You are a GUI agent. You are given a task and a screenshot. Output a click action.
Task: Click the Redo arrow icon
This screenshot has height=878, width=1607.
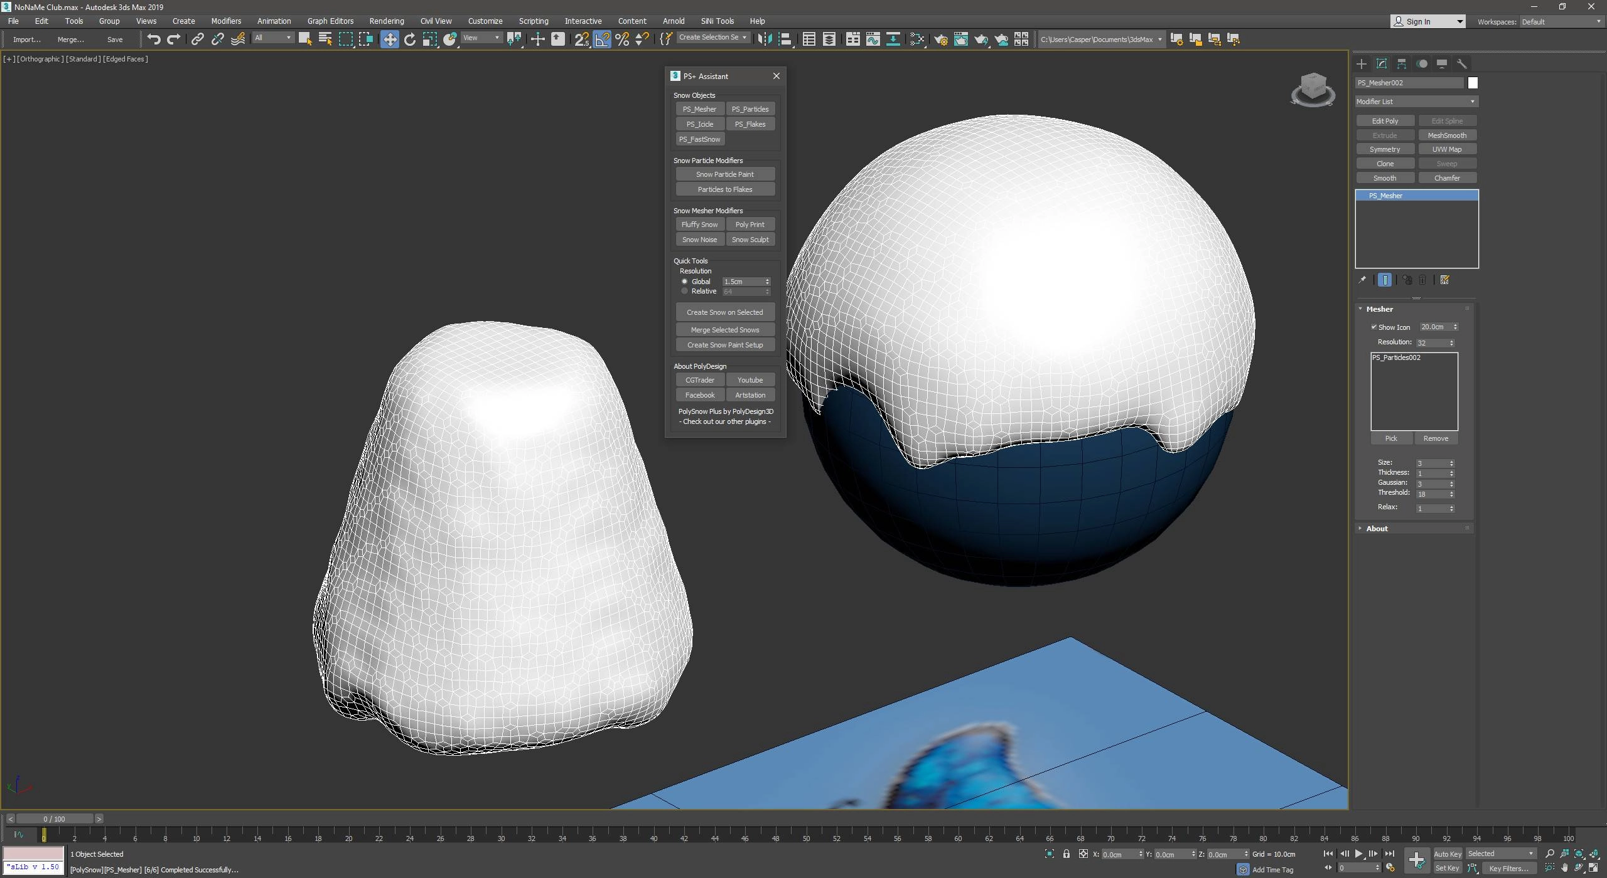pos(174,39)
